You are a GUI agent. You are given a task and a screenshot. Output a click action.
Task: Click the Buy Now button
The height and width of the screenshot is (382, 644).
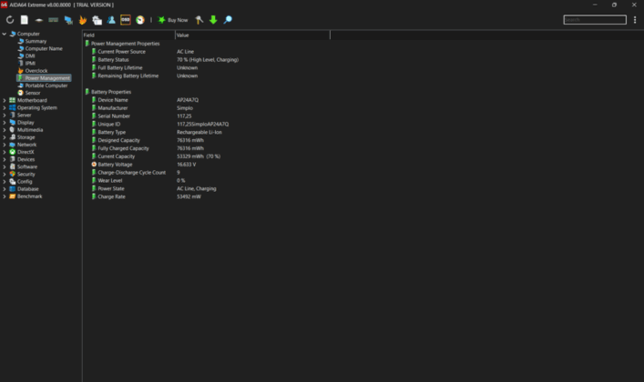pyautogui.click(x=173, y=20)
